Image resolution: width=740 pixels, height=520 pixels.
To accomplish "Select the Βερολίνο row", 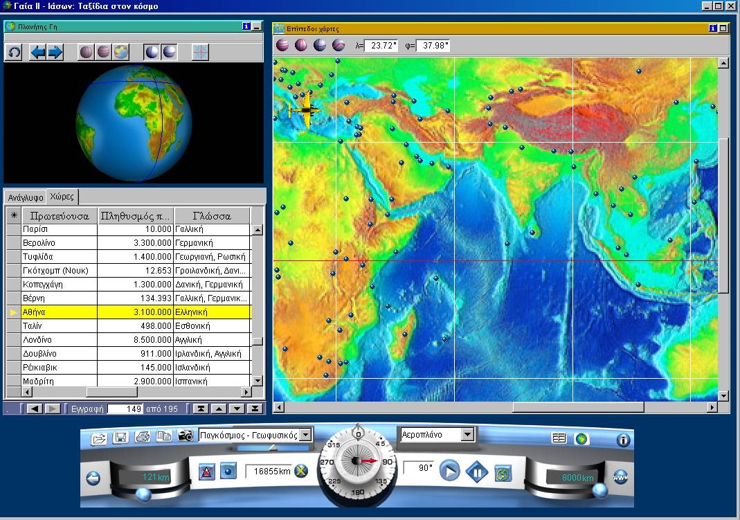I will pos(128,243).
